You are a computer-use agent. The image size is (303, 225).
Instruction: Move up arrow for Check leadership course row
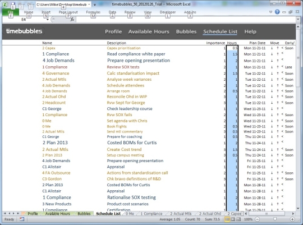[x=278, y=109]
